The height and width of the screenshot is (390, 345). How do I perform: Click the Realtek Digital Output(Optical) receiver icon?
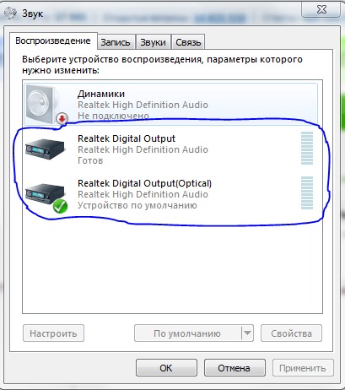(x=45, y=194)
